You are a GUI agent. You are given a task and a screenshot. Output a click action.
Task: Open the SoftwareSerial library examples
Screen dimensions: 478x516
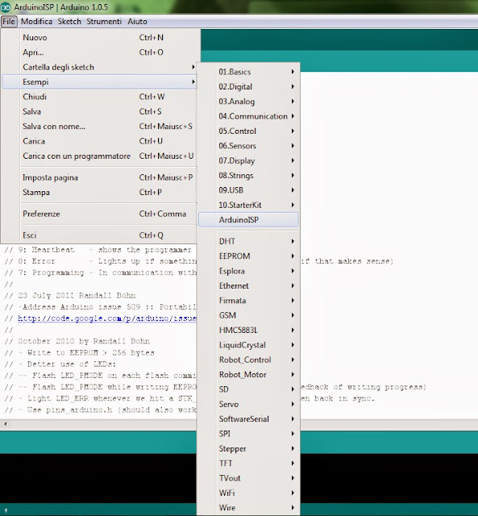point(248,419)
